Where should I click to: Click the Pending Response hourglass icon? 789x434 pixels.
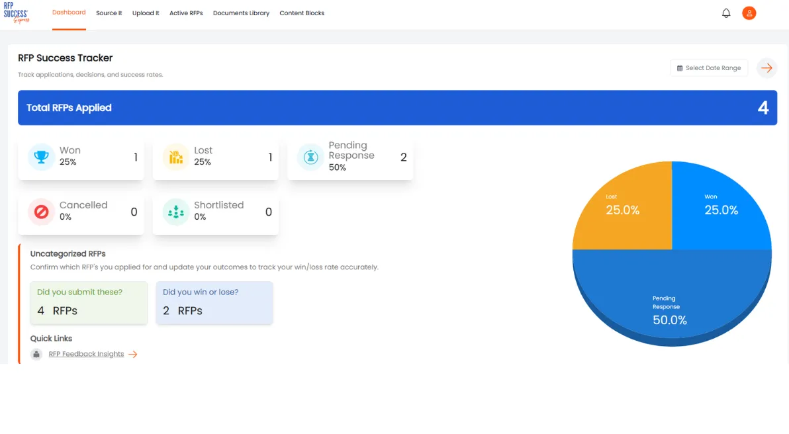point(310,157)
